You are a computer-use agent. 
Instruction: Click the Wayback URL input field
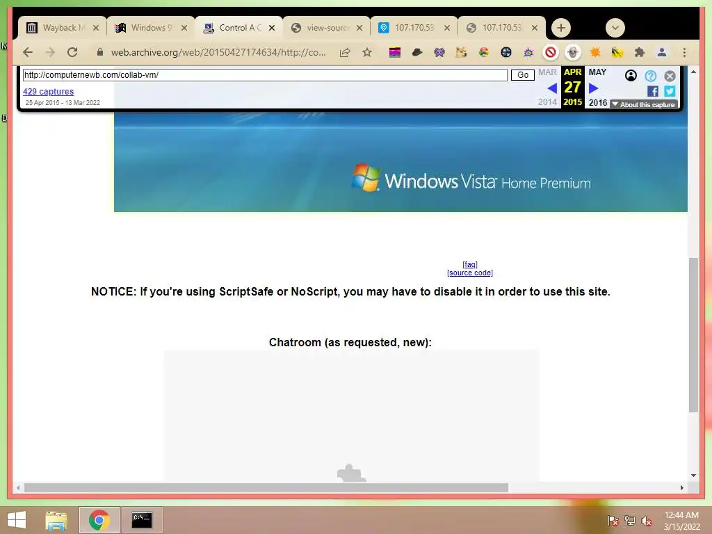pos(265,75)
